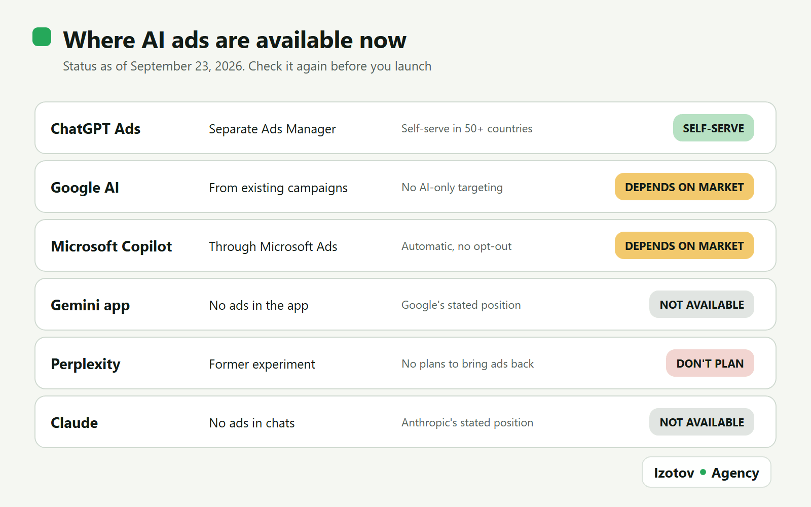
Task: Click the SELF-SERVE badge in ChatGPT Ads row
Action: [x=713, y=128]
